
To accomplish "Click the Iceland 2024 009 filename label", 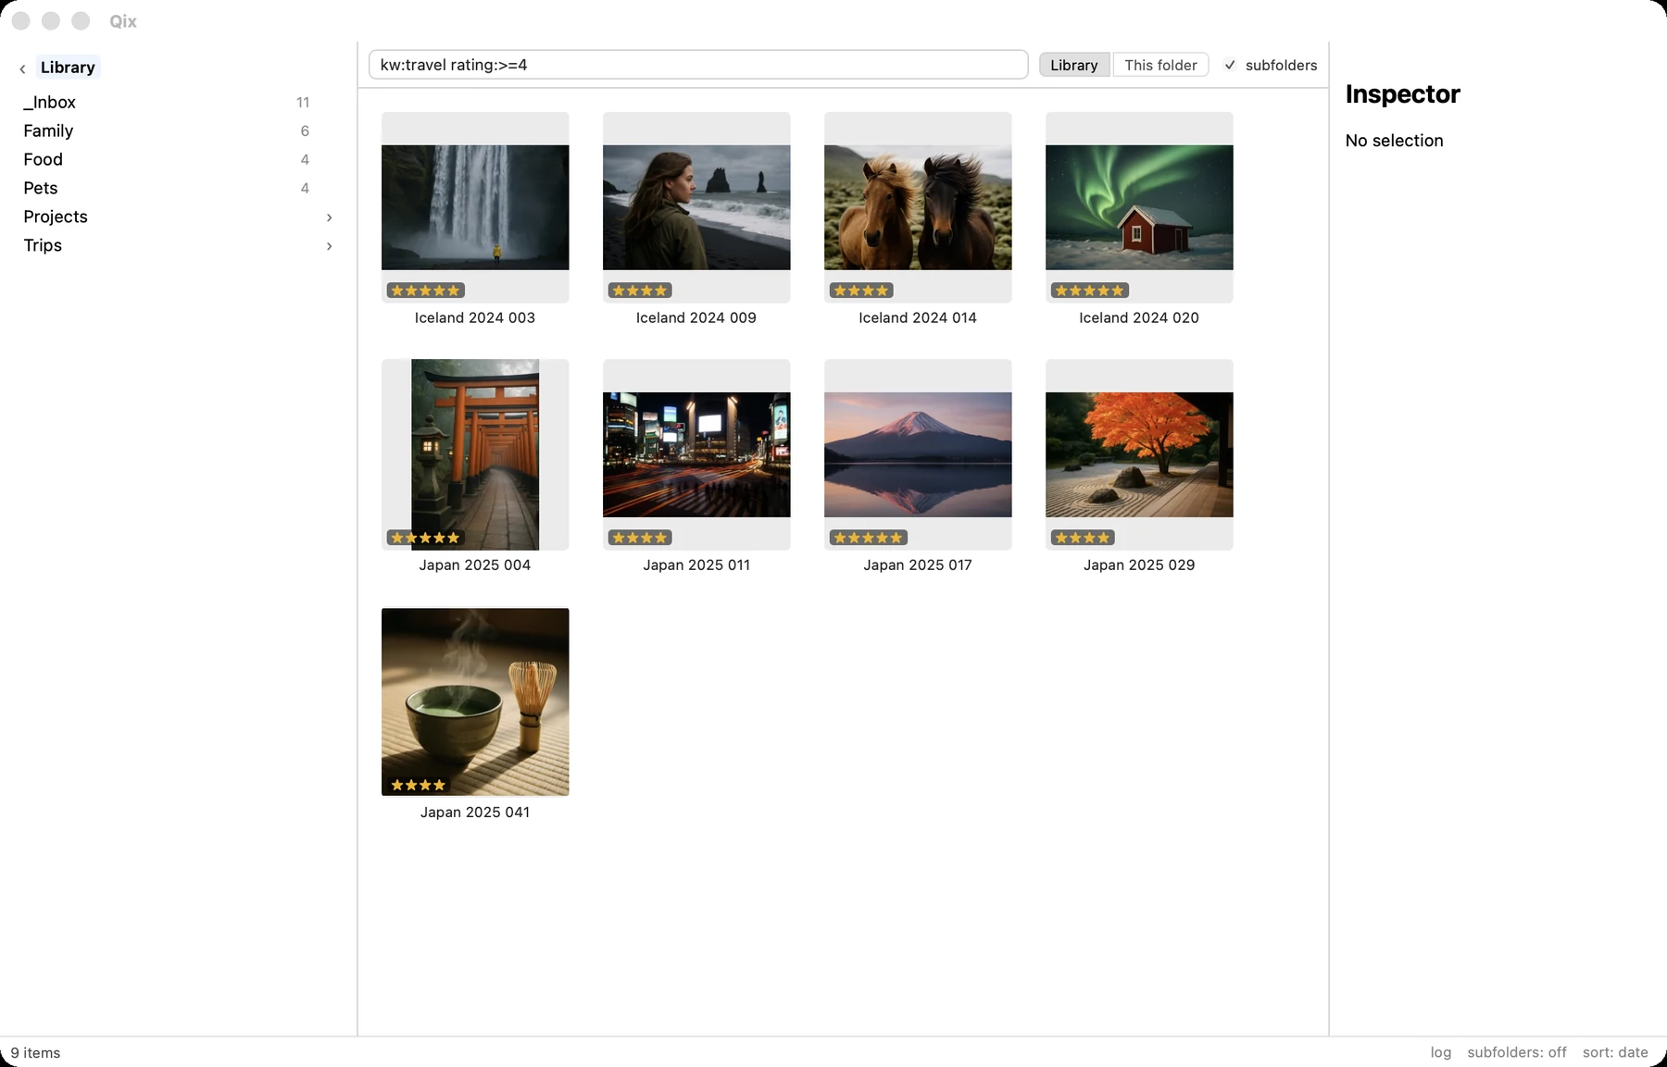I will (x=696, y=317).
